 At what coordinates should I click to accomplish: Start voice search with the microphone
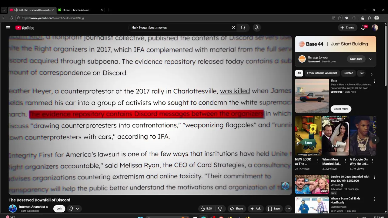[x=257, y=28]
